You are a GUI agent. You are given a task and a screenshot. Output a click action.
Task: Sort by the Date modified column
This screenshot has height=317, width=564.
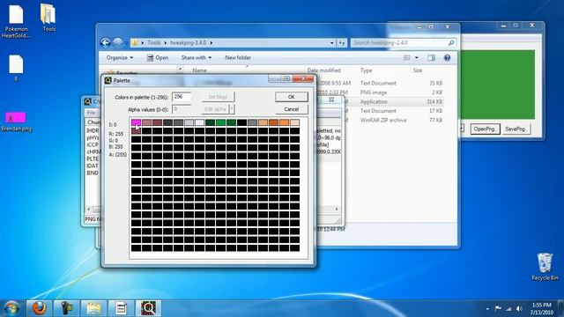click(323, 70)
